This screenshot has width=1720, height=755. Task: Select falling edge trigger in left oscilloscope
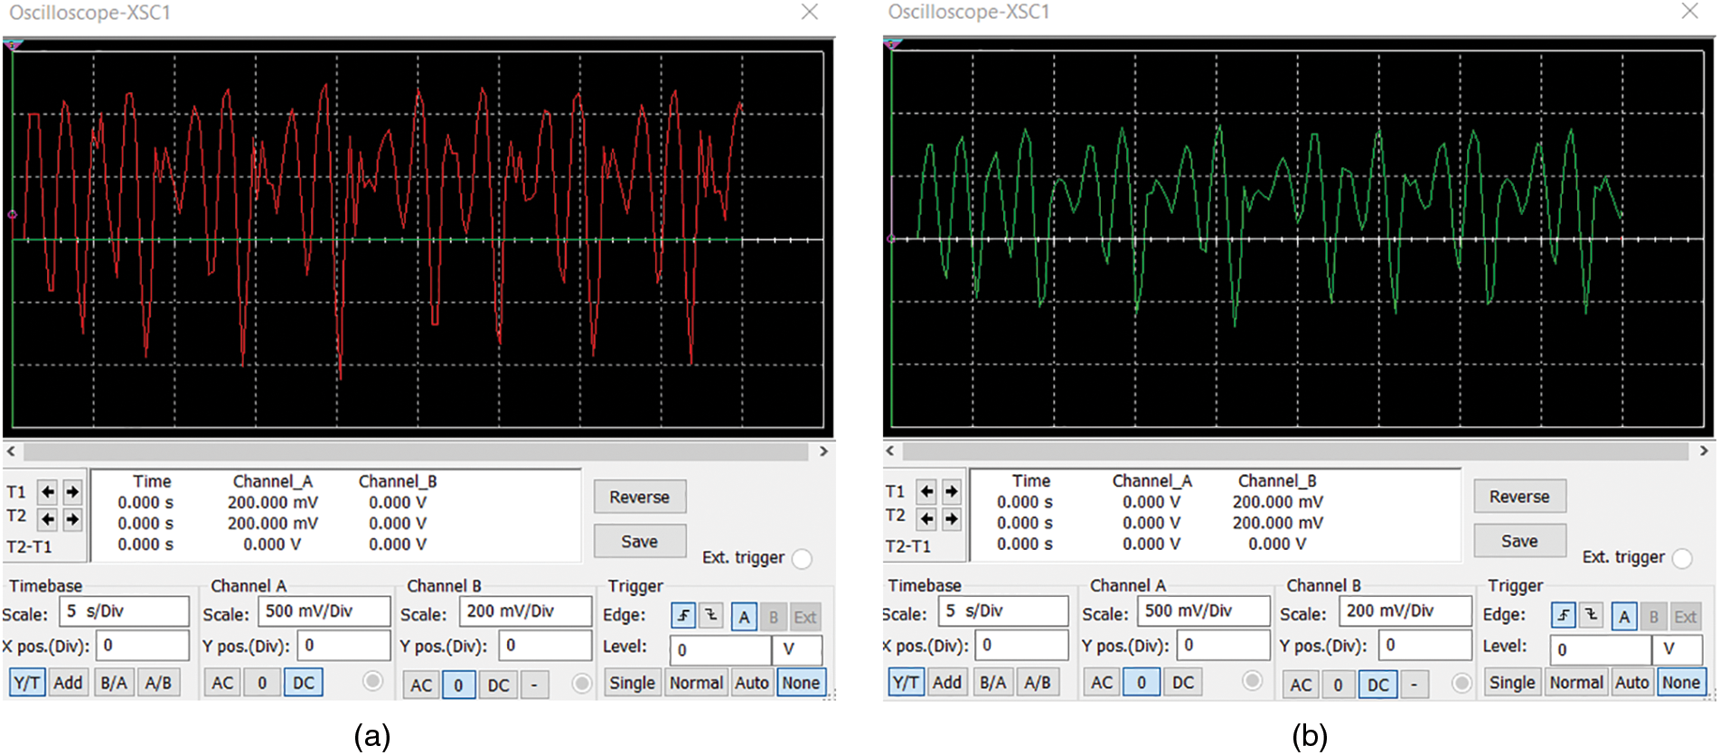pyautogui.click(x=712, y=616)
